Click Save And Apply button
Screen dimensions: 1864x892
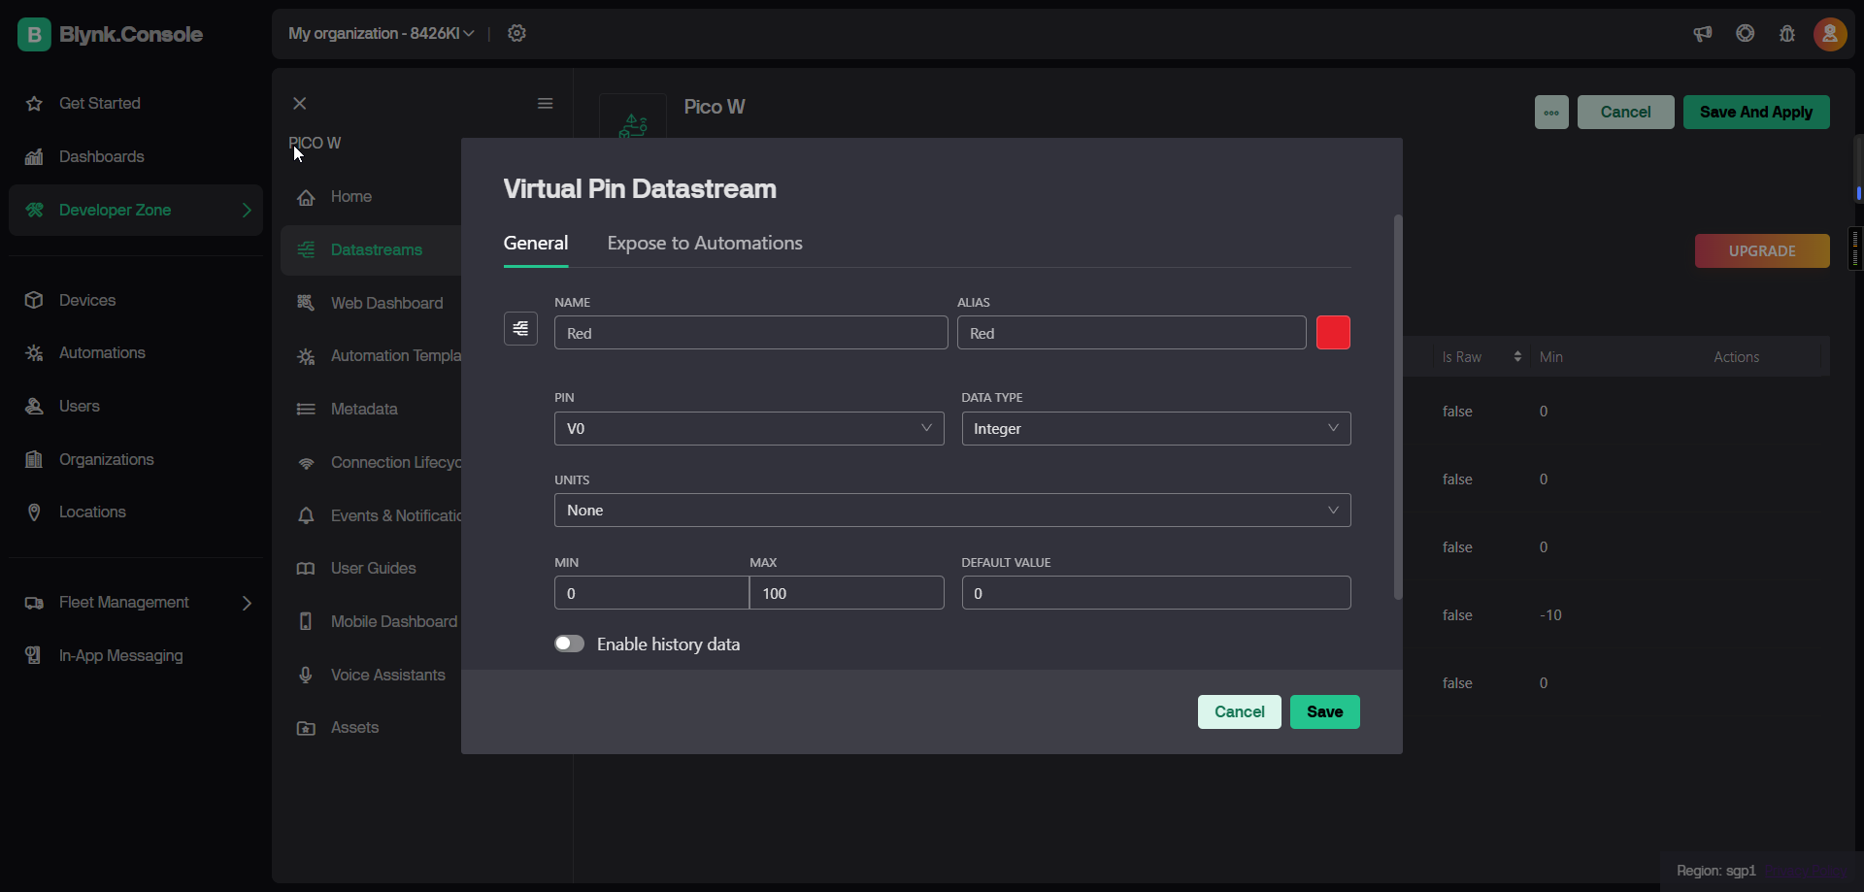point(1756,113)
